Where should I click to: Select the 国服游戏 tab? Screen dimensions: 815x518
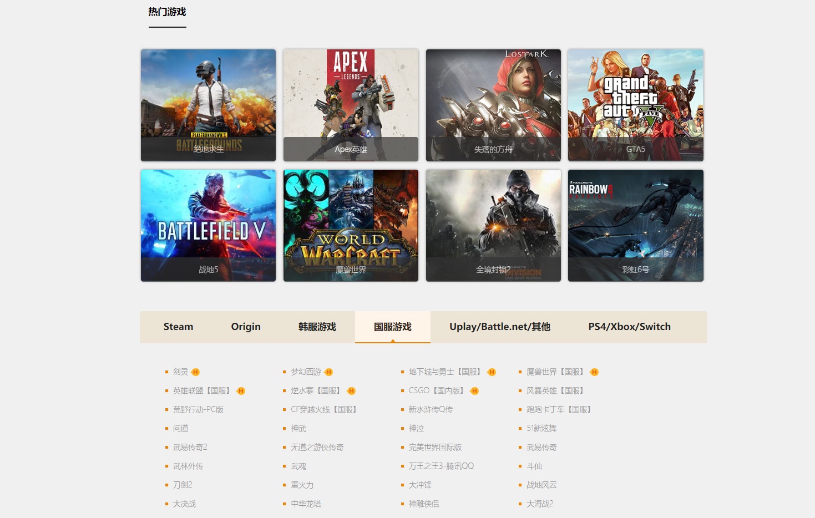coord(393,327)
